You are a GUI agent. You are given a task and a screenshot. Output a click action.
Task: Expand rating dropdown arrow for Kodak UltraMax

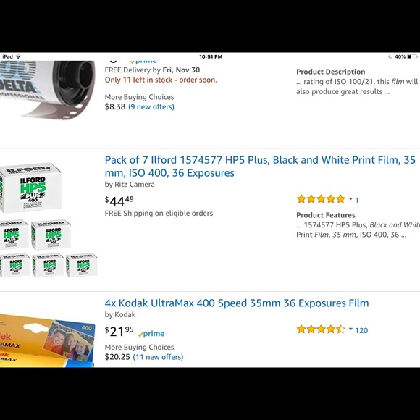350,329
